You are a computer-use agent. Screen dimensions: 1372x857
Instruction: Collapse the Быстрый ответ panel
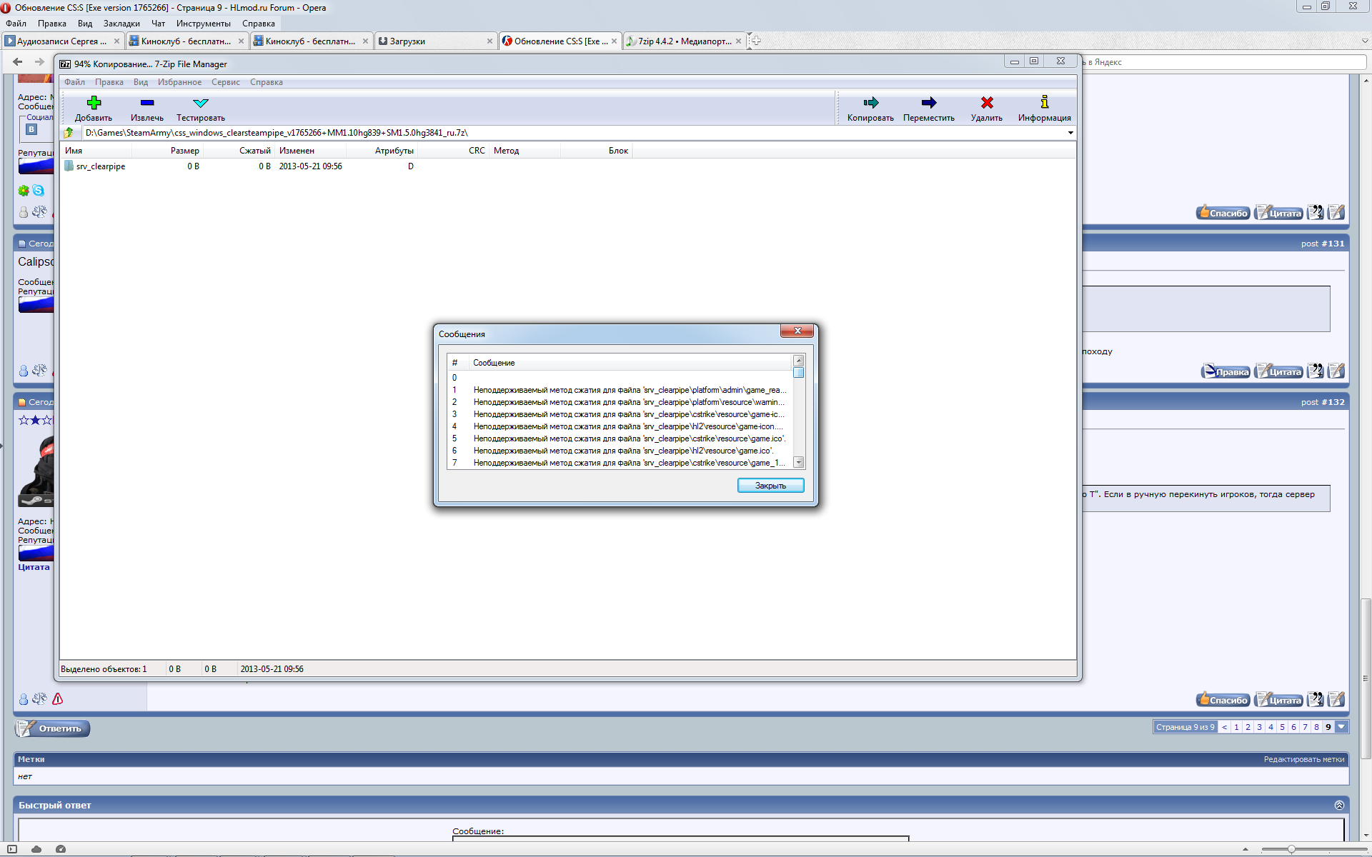tap(1339, 805)
